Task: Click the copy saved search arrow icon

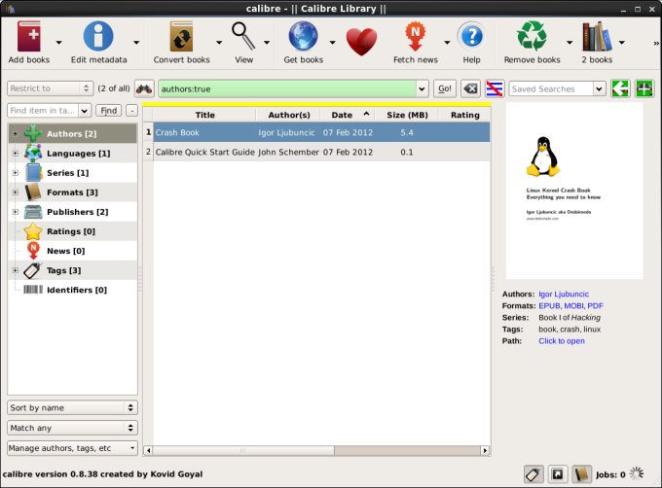Action: [620, 88]
